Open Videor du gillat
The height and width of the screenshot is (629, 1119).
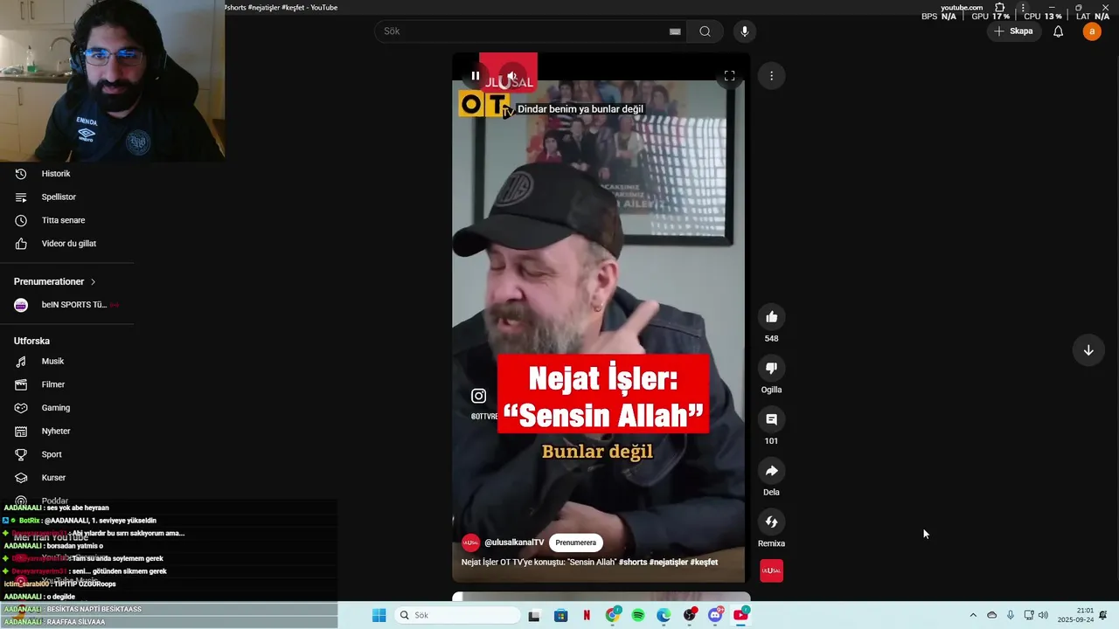(x=67, y=244)
